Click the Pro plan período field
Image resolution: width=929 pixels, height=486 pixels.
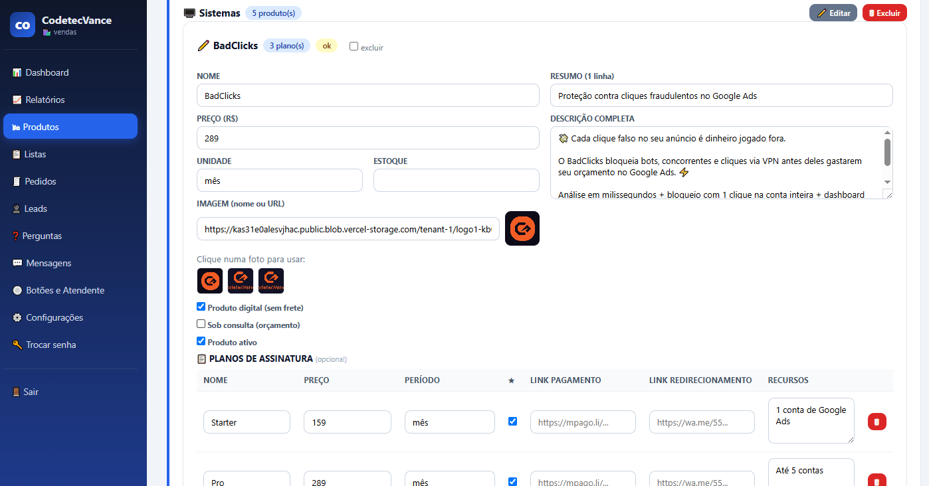click(x=450, y=479)
